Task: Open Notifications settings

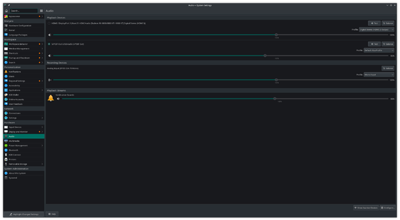Action: coord(24,72)
